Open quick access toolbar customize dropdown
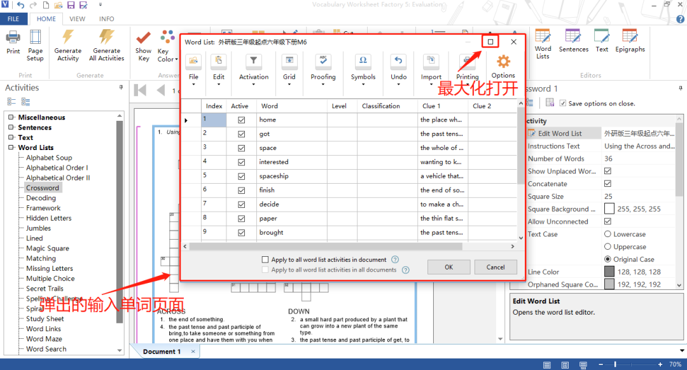This screenshot has width=687, height=370. pos(101,5)
